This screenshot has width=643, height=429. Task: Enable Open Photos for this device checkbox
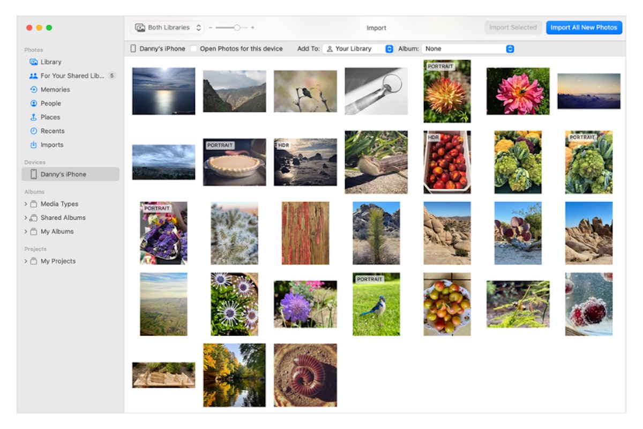193,49
